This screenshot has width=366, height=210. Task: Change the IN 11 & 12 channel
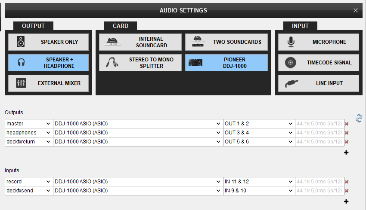click(259, 182)
